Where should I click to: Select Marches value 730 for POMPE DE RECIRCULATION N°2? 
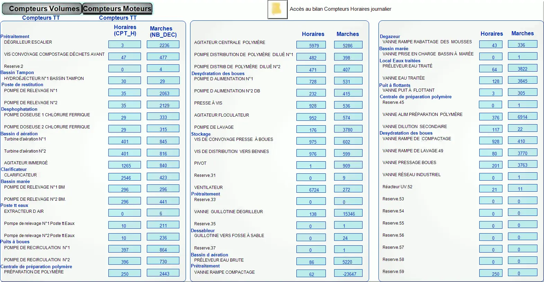pyautogui.click(x=163, y=261)
